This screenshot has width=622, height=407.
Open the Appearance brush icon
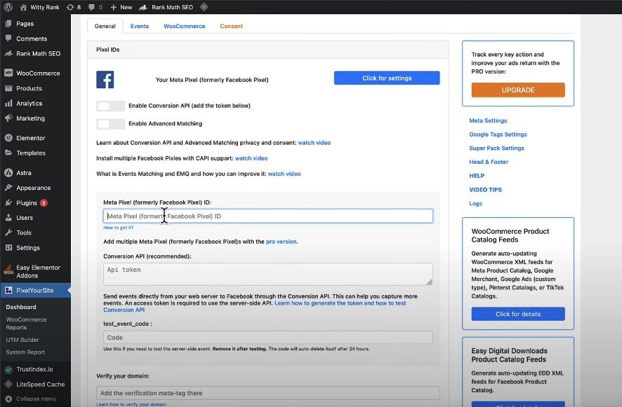point(8,188)
